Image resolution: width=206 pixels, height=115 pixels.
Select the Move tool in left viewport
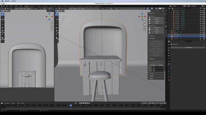point(3,21)
